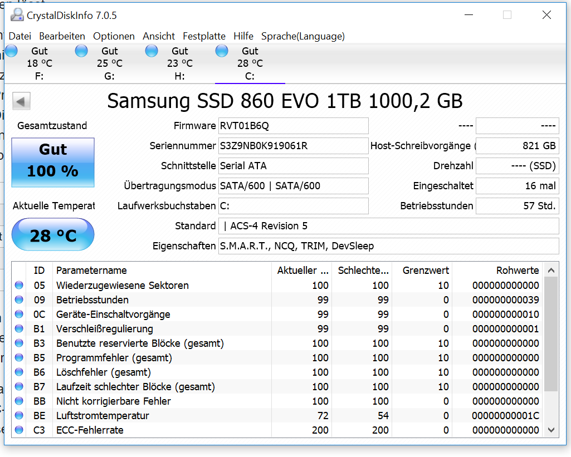Click the Schnittstelle Serial ATA field

coord(293,166)
